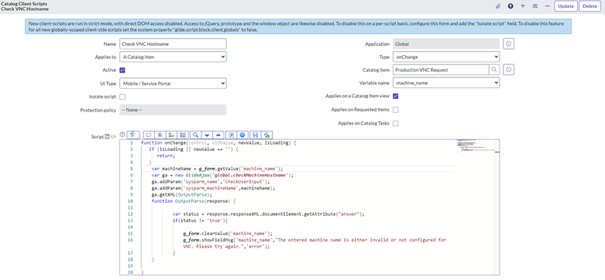The height and width of the screenshot is (280, 605).
Task: Click the toggle comment editor icon
Action: 149,135
